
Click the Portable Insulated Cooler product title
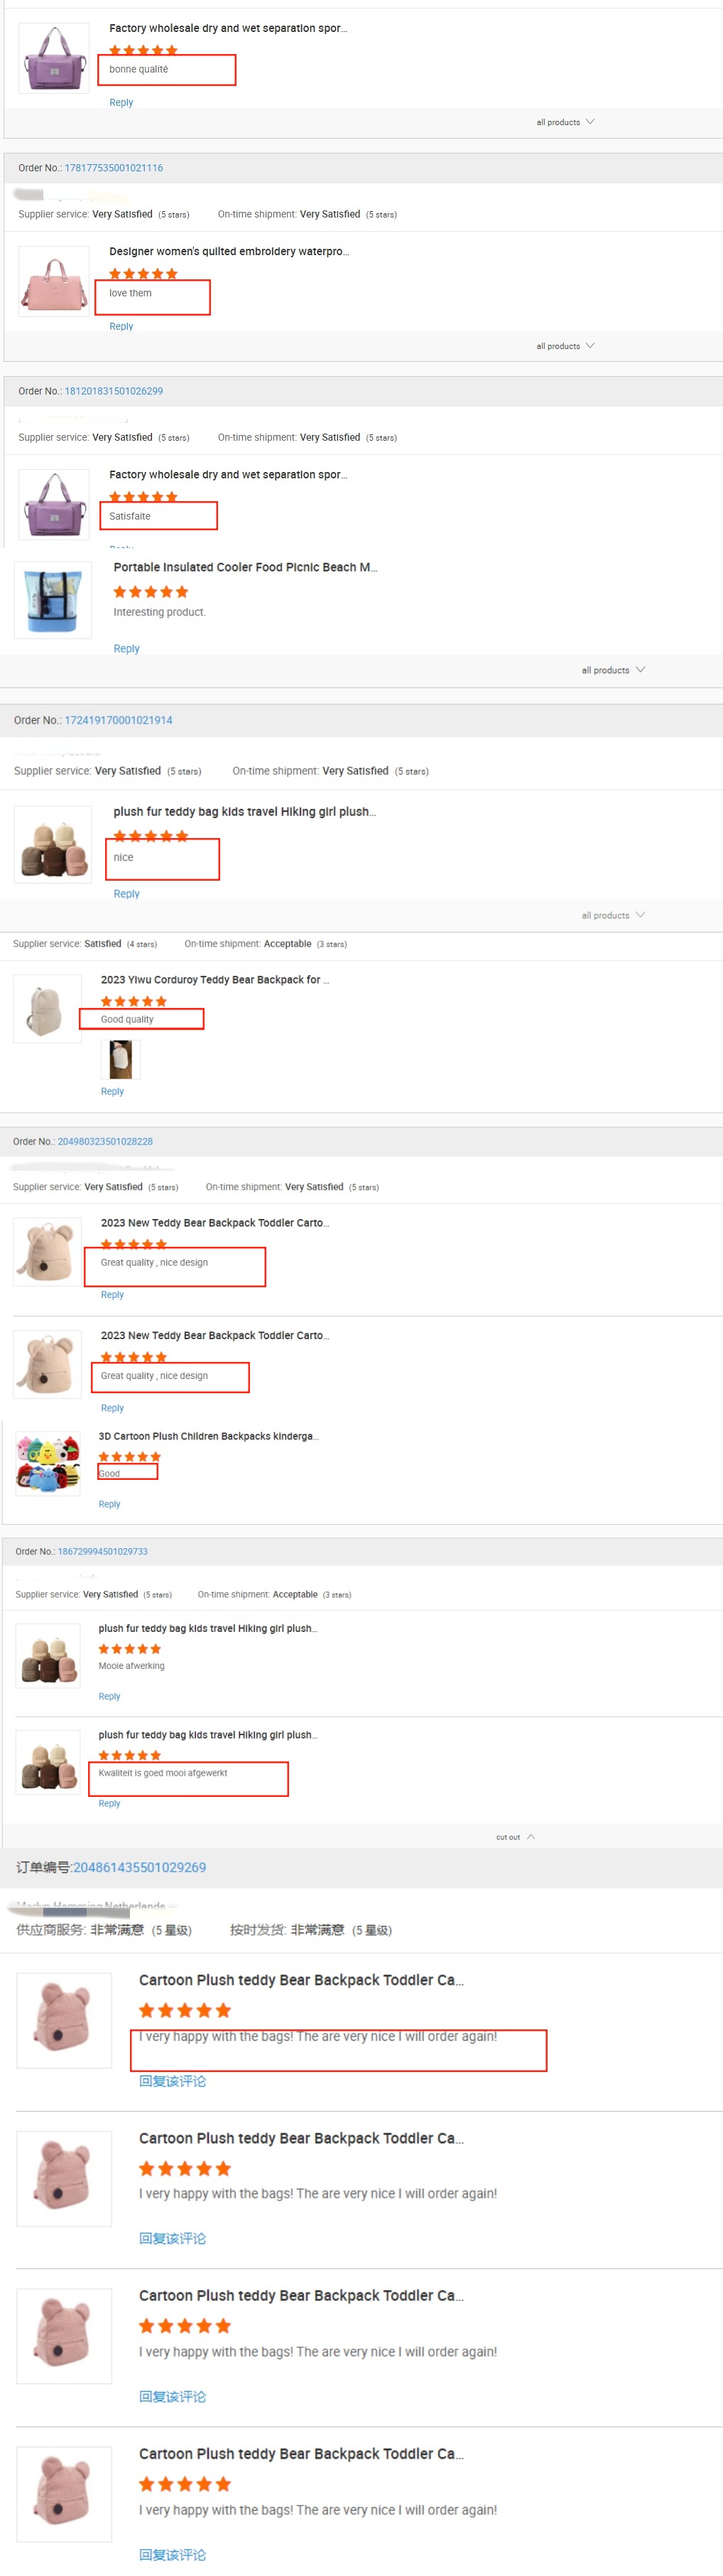point(244,566)
